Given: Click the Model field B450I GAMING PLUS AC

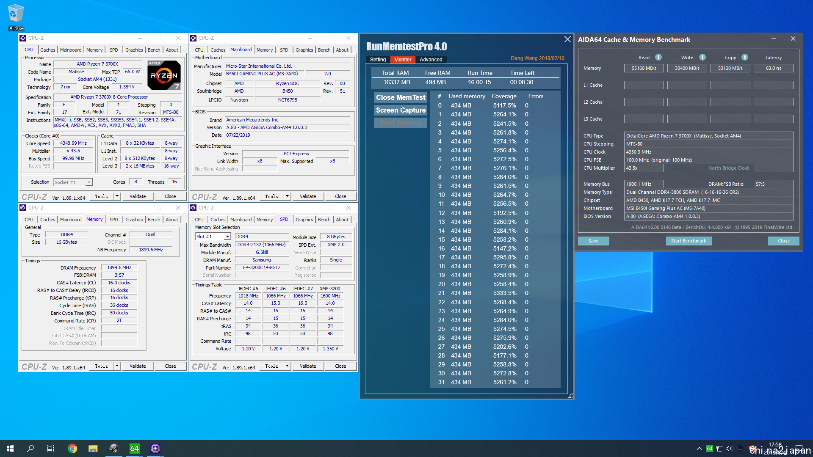Looking at the screenshot, I should [264, 74].
